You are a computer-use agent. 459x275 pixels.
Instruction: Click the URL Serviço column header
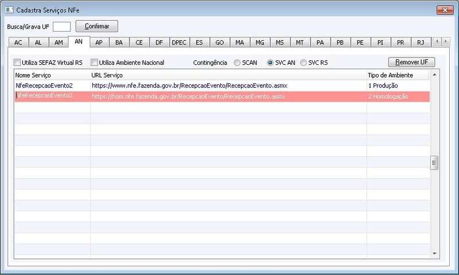click(x=228, y=75)
